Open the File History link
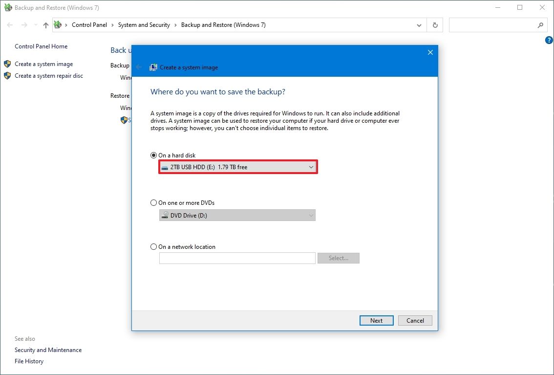The width and height of the screenshot is (554, 375). [29, 361]
